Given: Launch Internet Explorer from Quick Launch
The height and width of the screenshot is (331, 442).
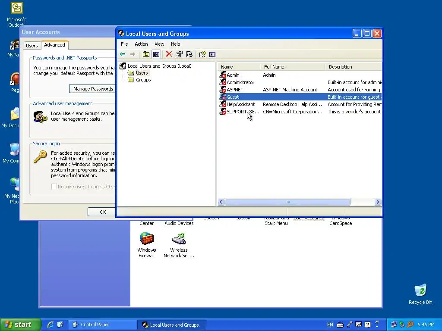Looking at the screenshot, I should point(51,325).
